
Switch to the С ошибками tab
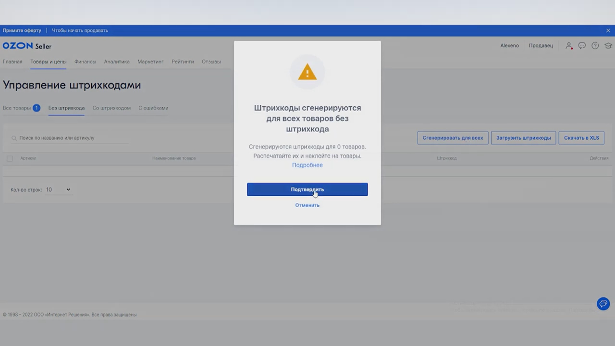coord(153,108)
